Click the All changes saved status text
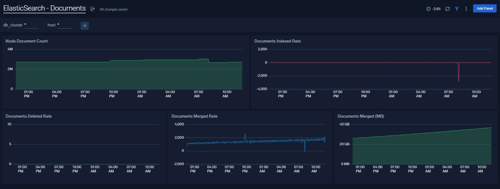The height and width of the screenshot is (189, 500). click(113, 9)
